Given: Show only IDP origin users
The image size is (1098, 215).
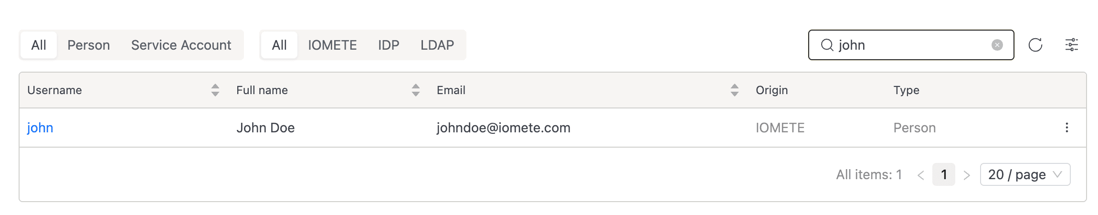Looking at the screenshot, I should coord(389,45).
